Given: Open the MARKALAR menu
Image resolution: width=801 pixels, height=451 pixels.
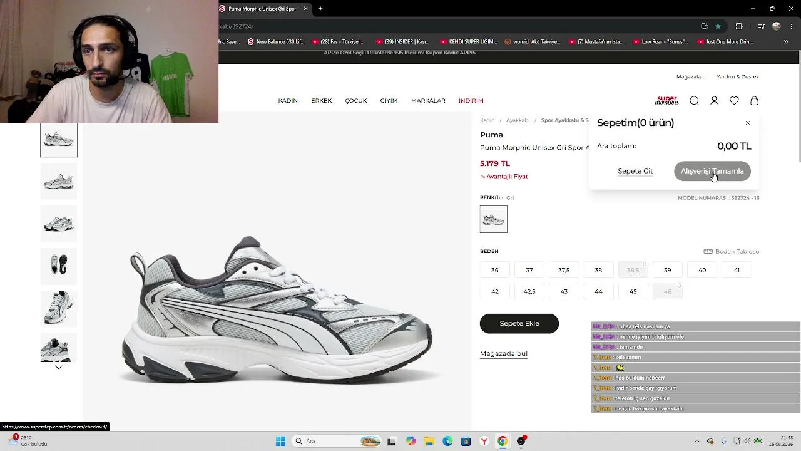Looking at the screenshot, I should pos(428,101).
